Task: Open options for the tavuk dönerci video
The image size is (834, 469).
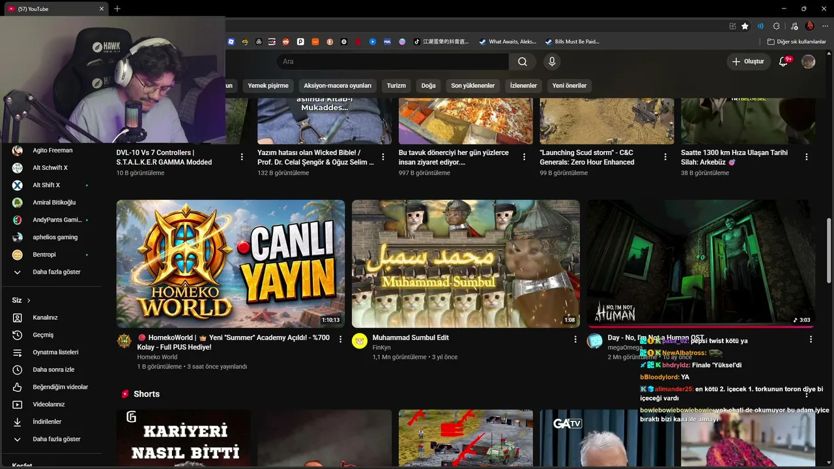Action: [x=524, y=157]
